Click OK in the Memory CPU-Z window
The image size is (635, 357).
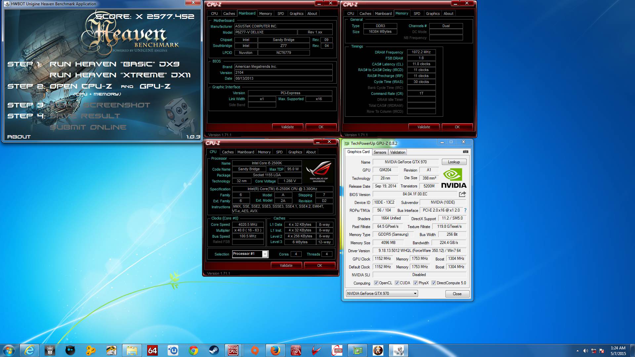click(x=457, y=127)
